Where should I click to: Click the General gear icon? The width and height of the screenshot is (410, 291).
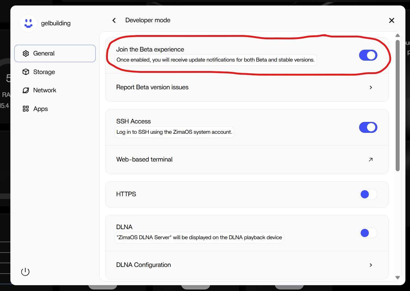point(26,54)
